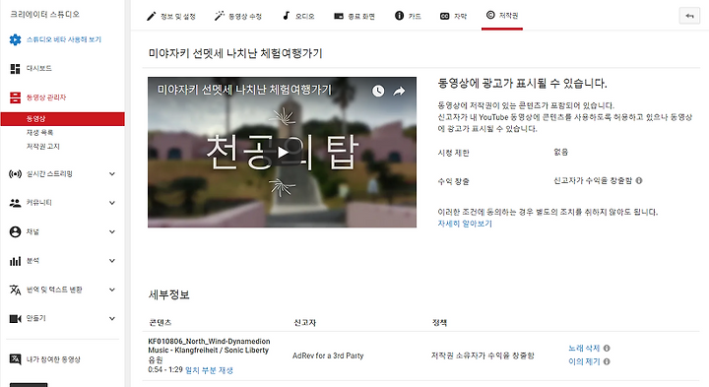Click the KF010806_North_Wind-Dynamedion content name
The width and height of the screenshot is (709, 387).
209,342
